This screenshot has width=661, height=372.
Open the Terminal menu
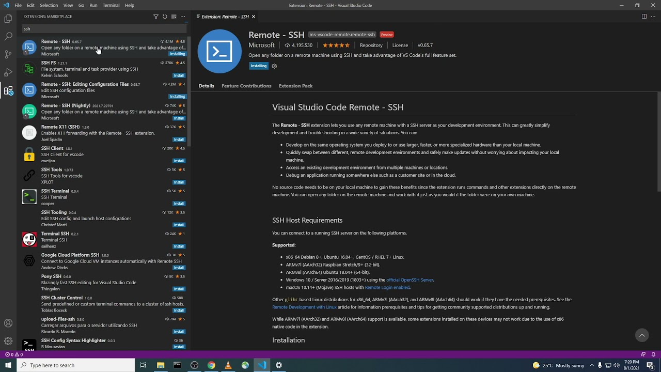111,5
